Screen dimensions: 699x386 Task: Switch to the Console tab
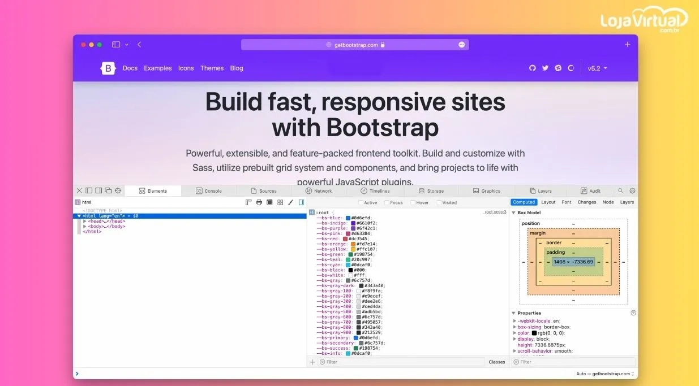coord(209,191)
